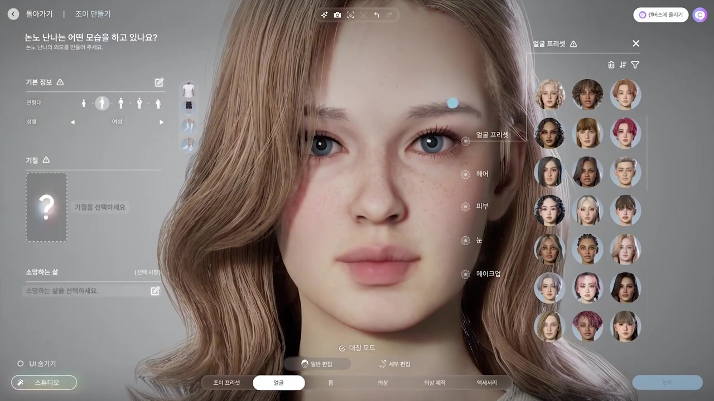The image size is (714, 401).
Task: Open the 액세서리 tab
Action: pos(486,383)
